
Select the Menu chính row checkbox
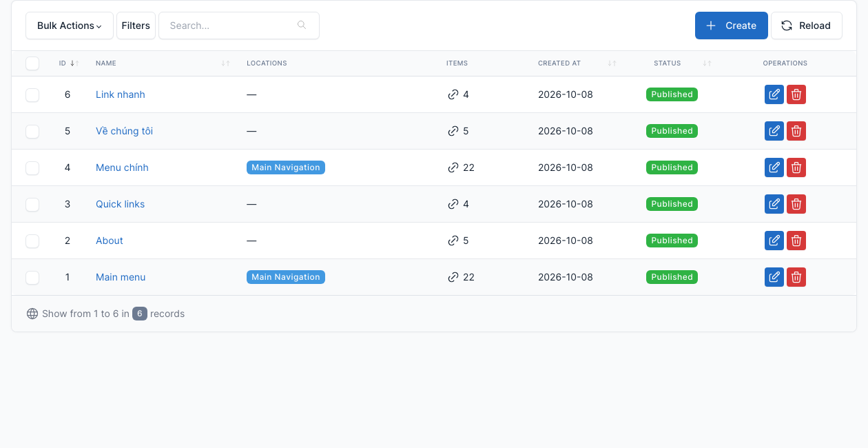pyautogui.click(x=32, y=167)
